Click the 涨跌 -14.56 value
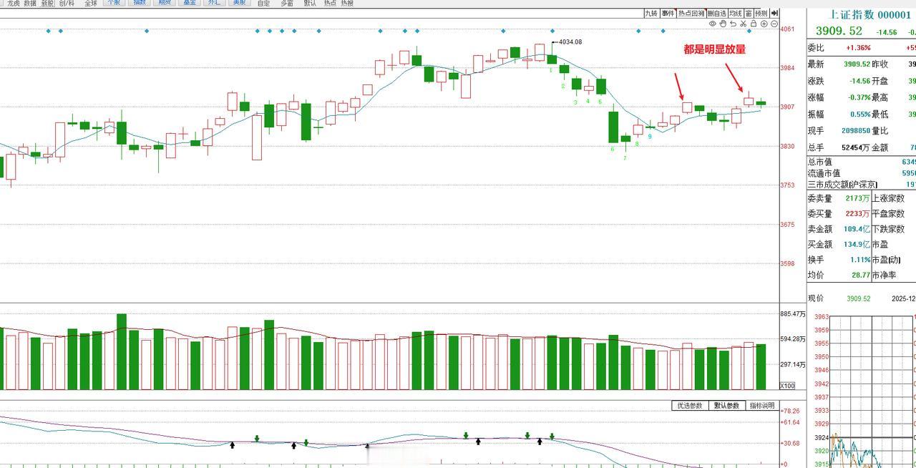This screenshot has width=916, height=468. pyautogui.click(x=859, y=81)
